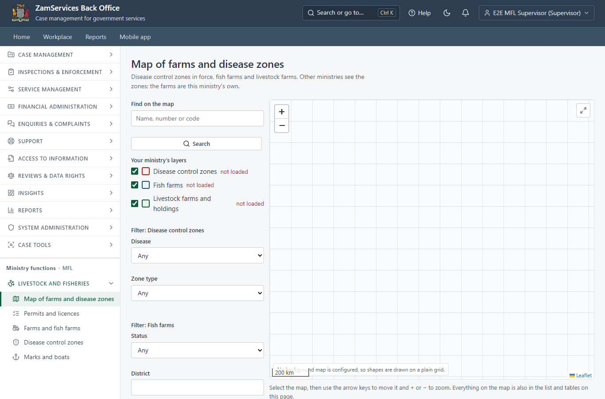Viewport: 605px width, 399px height.
Task: Click the Enquiries & Complaints chat icon
Action: tap(11, 124)
